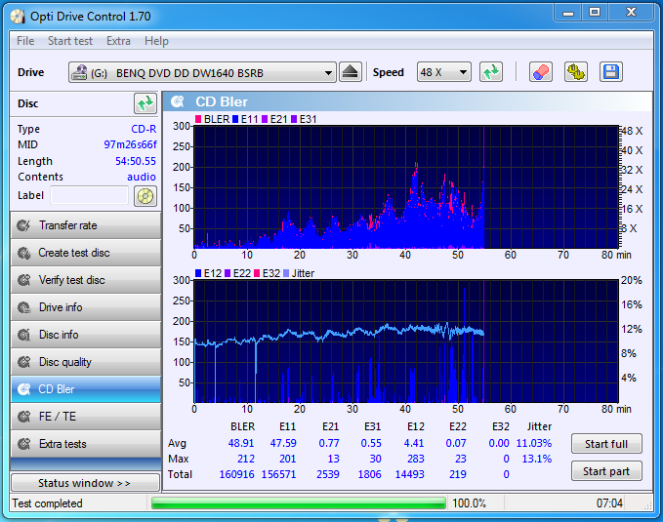Click the Create test disc sidebar icon
This screenshot has width=663, height=522.
click(x=23, y=253)
